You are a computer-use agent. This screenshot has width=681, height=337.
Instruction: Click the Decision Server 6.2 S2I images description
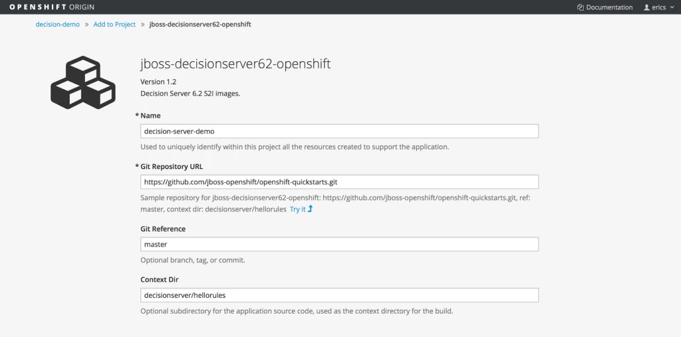pyautogui.click(x=190, y=93)
